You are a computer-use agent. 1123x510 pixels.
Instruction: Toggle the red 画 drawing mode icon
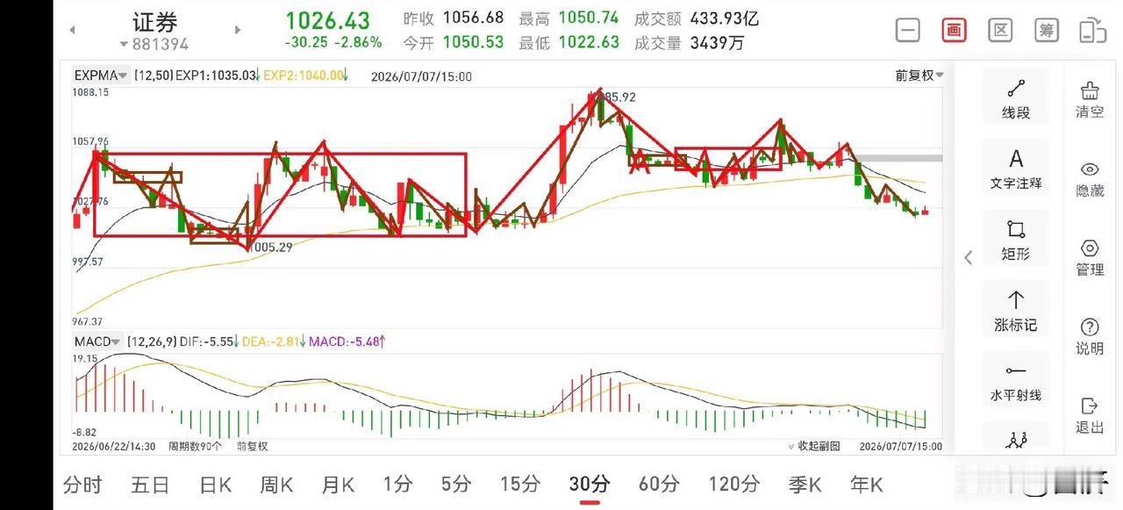coord(955,30)
